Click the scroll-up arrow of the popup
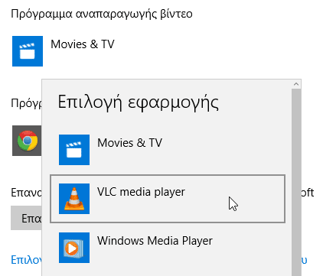 pos(296,84)
